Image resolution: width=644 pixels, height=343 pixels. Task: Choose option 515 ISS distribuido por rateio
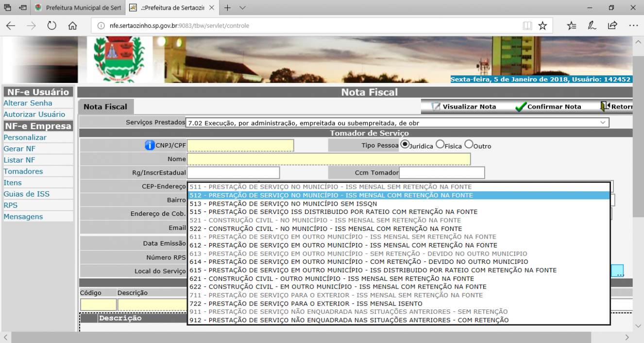398,212
